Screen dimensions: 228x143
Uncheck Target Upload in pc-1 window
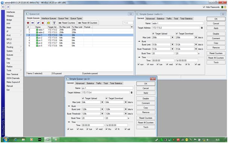(83, 98)
